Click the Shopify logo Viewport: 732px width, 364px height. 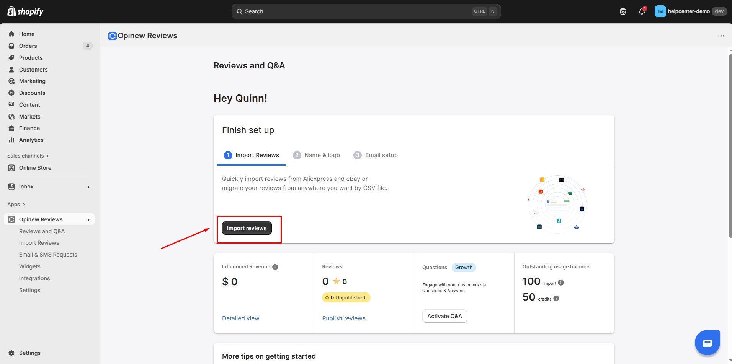point(25,11)
